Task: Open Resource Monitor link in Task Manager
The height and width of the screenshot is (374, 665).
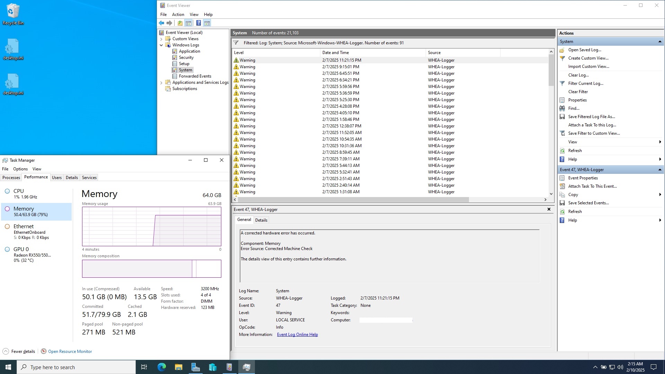Action: pos(70,351)
